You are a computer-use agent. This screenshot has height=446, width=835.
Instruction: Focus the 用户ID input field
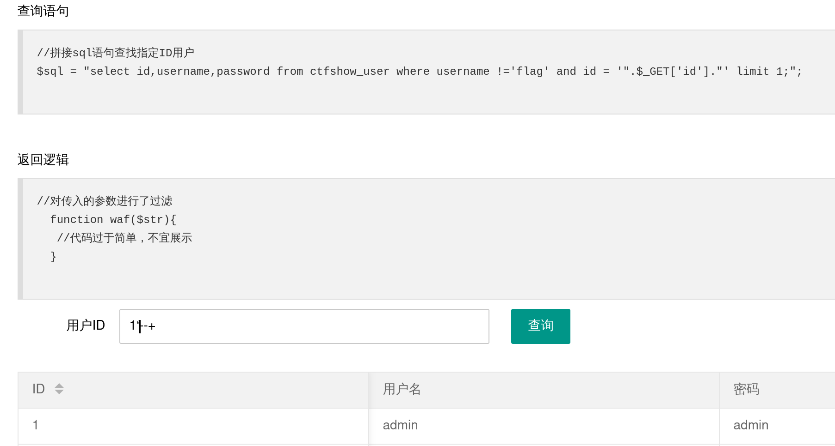304,326
